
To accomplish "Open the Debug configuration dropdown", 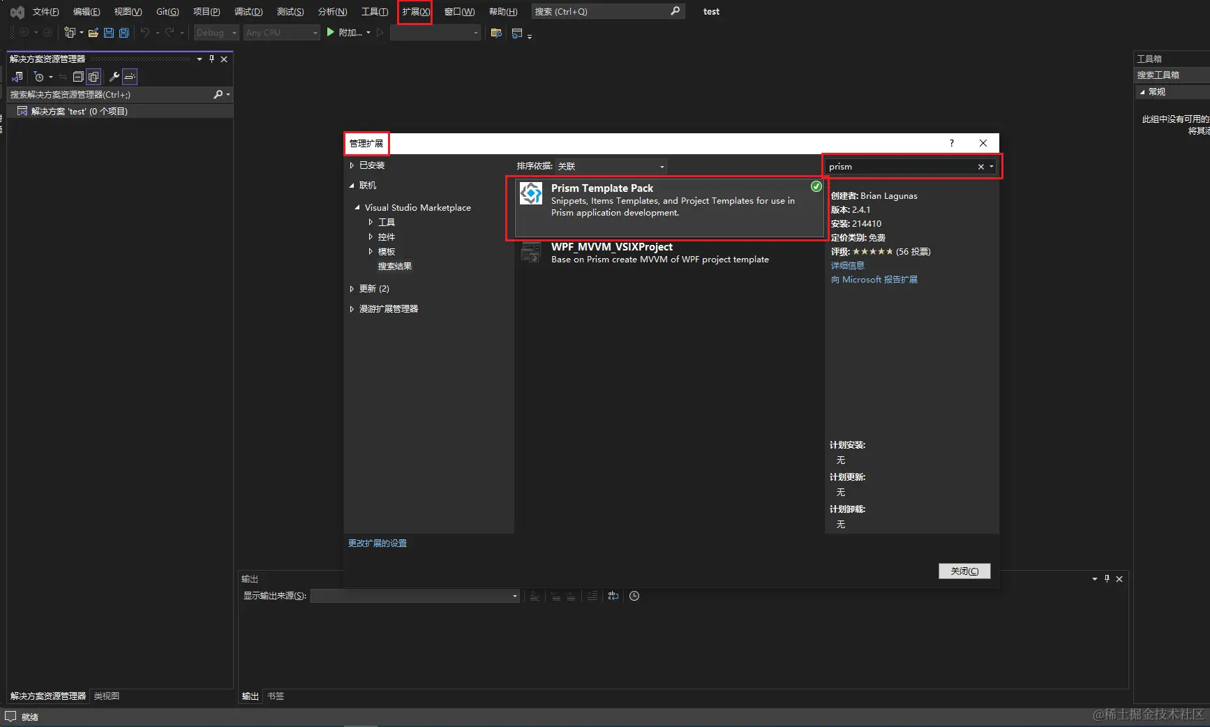I will tap(216, 33).
